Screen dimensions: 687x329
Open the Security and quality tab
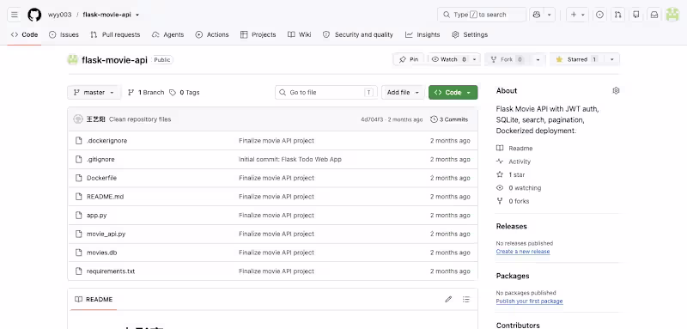coord(358,34)
